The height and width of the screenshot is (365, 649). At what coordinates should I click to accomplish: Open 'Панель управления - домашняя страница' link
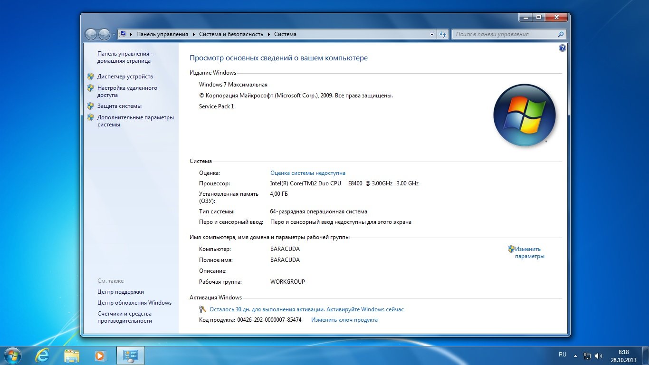click(124, 58)
